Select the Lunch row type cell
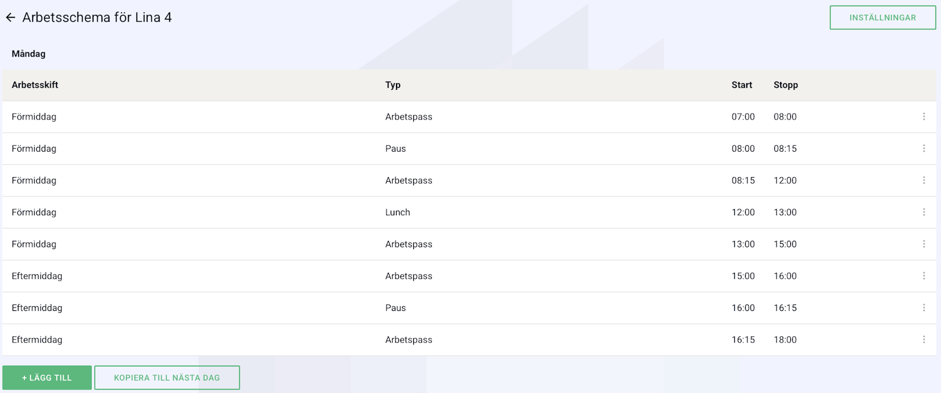The image size is (941, 393). pyautogui.click(x=398, y=212)
